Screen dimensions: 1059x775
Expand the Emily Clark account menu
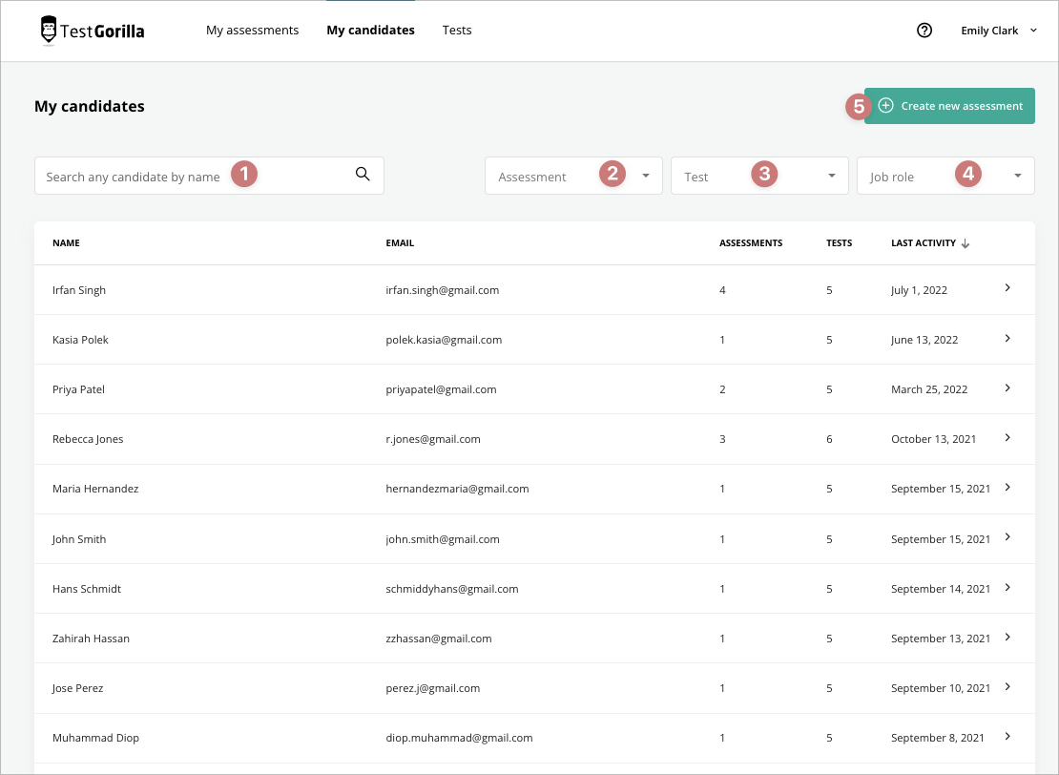click(x=999, y=30)
